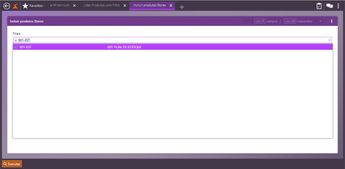The image size is (345, 169).
Task: Select the Incluir produtos Storex tab
Action: pos(150,5)
